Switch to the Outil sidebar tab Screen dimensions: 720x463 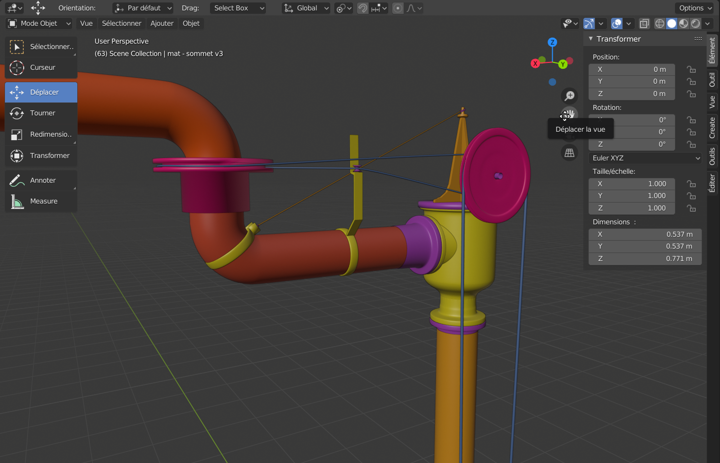click(x=712, y=80)
